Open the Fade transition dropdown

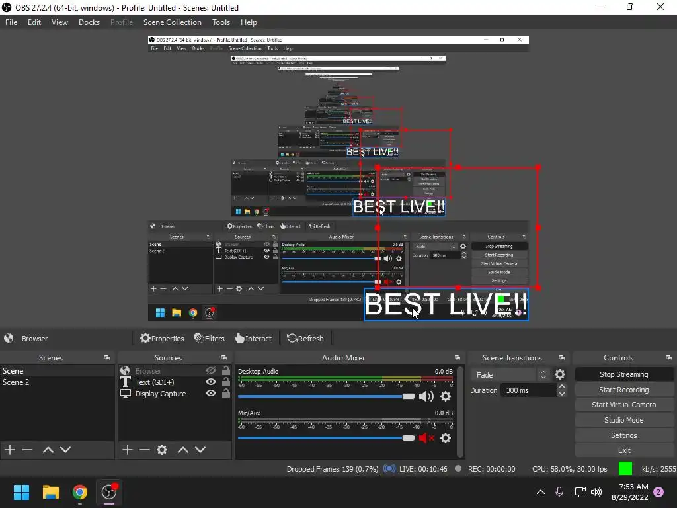pyautogui.click(x=510, y=374)
